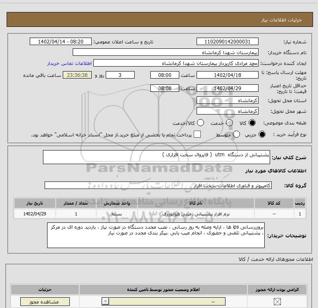Click the شرح کلی نیاز text box

click(x=157, y=157)
